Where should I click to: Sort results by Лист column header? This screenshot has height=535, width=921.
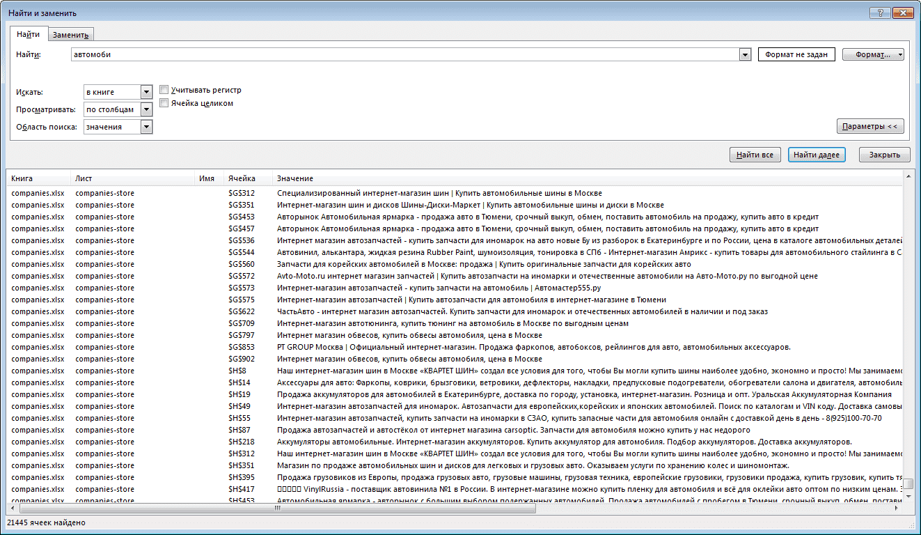(132, 178)
